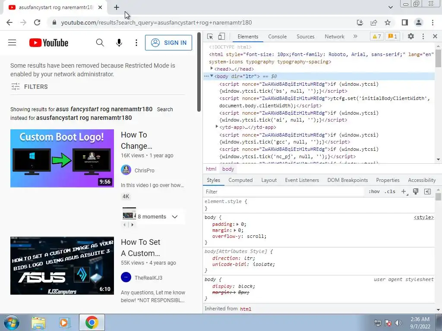The width and height of the screenshot is (442, 331).
Task: Open the Layout pane tab
Action: point(269,180)
